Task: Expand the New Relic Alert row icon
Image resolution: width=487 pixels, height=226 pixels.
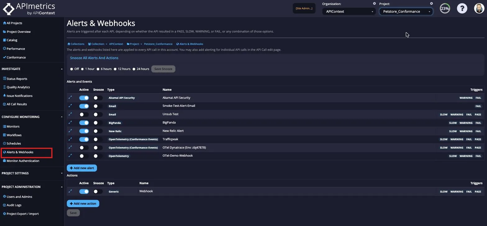Action: click(70, 131)
